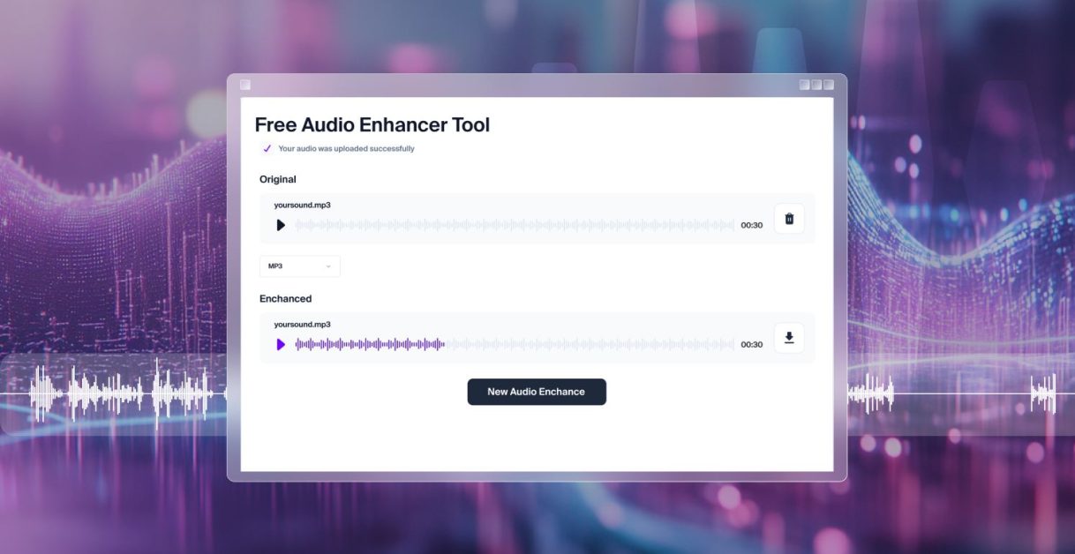Delete the original audio with trash icon
This screenshot has width=1075, height=554.
789,219
